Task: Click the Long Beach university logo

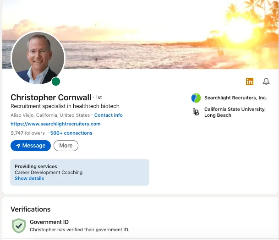Action: tap(196, 112)
